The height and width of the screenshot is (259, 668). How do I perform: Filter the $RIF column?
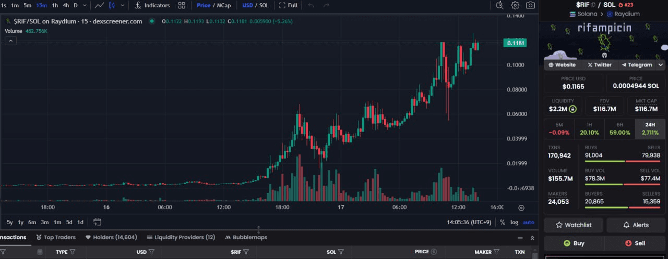point(246,252)
